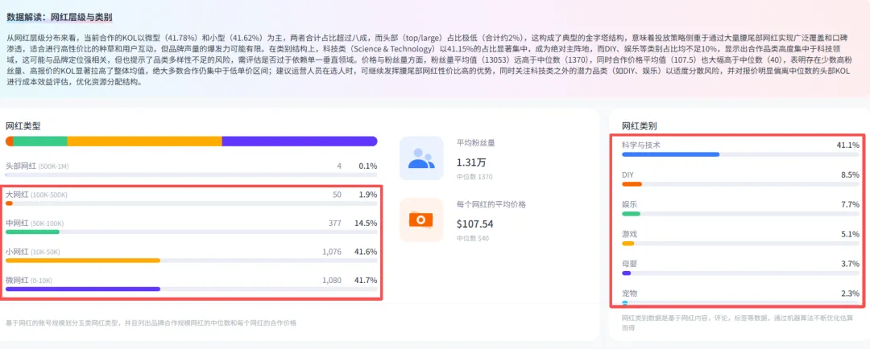Click the 1.9% value for 大网红

[x=368, y=195]
